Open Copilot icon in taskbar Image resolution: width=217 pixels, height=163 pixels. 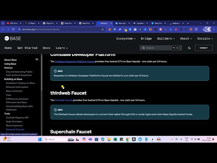tap(84, 139)
